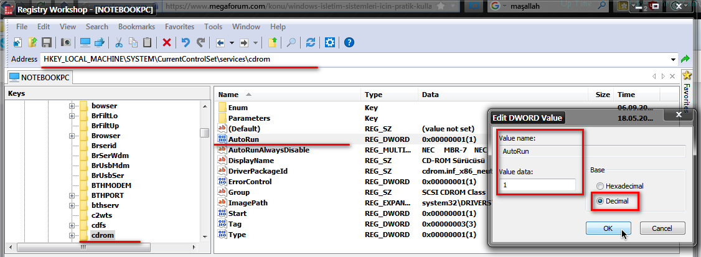
Task: Open the File menu
Action: click(21, 27)
